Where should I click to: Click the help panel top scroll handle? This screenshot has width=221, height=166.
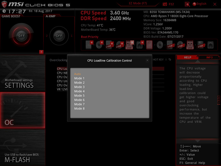pos(198,61)
